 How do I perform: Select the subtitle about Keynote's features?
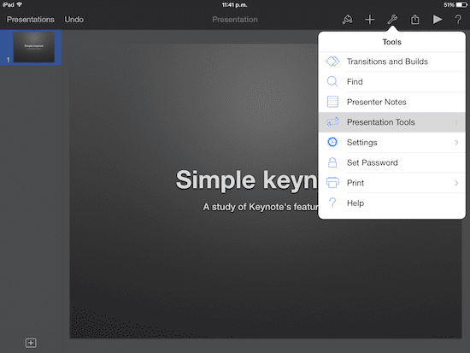(x=261, y=207)
